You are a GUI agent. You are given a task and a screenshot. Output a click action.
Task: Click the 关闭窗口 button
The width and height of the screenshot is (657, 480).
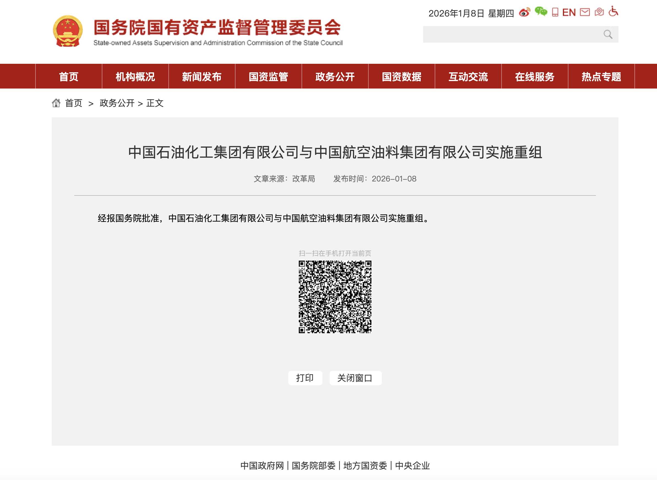355,378
